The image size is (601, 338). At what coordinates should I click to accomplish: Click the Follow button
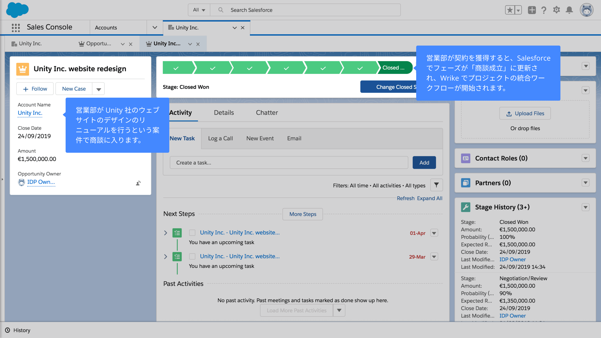[35, 89]
